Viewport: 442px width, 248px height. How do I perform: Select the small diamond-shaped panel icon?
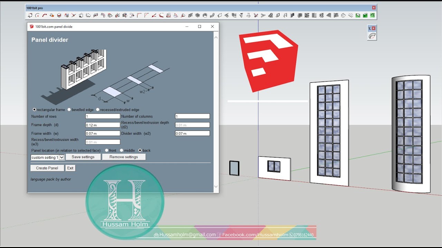(x=344, y=15)
